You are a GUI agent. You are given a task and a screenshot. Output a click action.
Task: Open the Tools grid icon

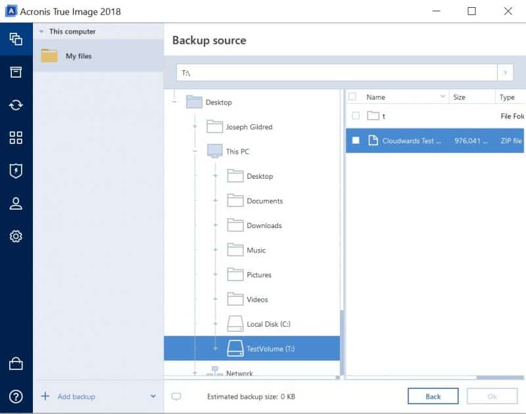(16, 138)
